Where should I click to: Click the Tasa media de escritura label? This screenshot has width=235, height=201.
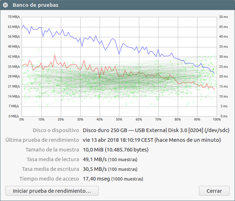(50, 169)
